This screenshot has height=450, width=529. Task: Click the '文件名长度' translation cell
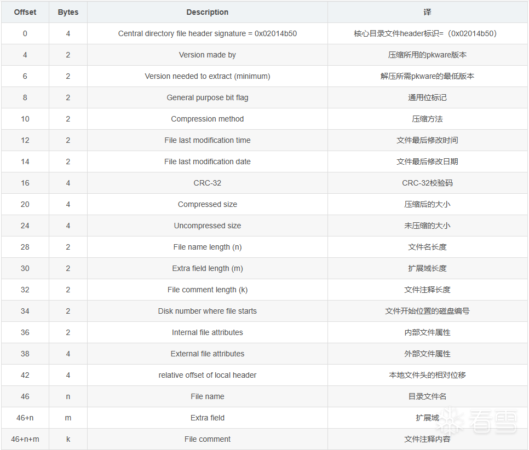[x=427, y=247]
